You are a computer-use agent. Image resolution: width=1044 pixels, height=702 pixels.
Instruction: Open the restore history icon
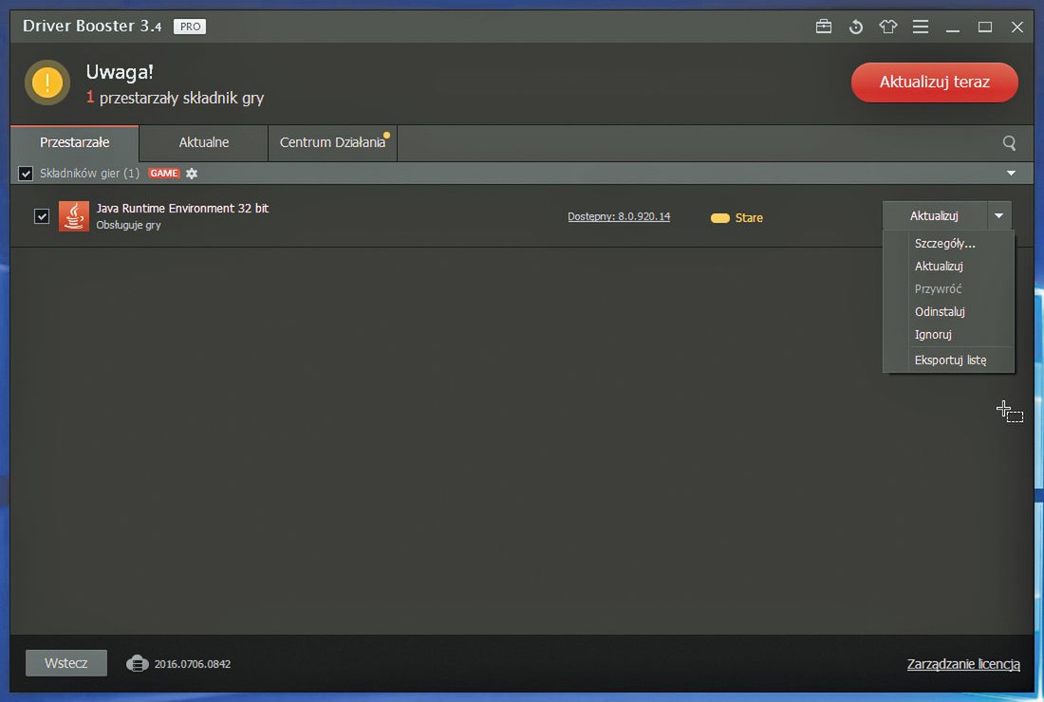[856, 27]
